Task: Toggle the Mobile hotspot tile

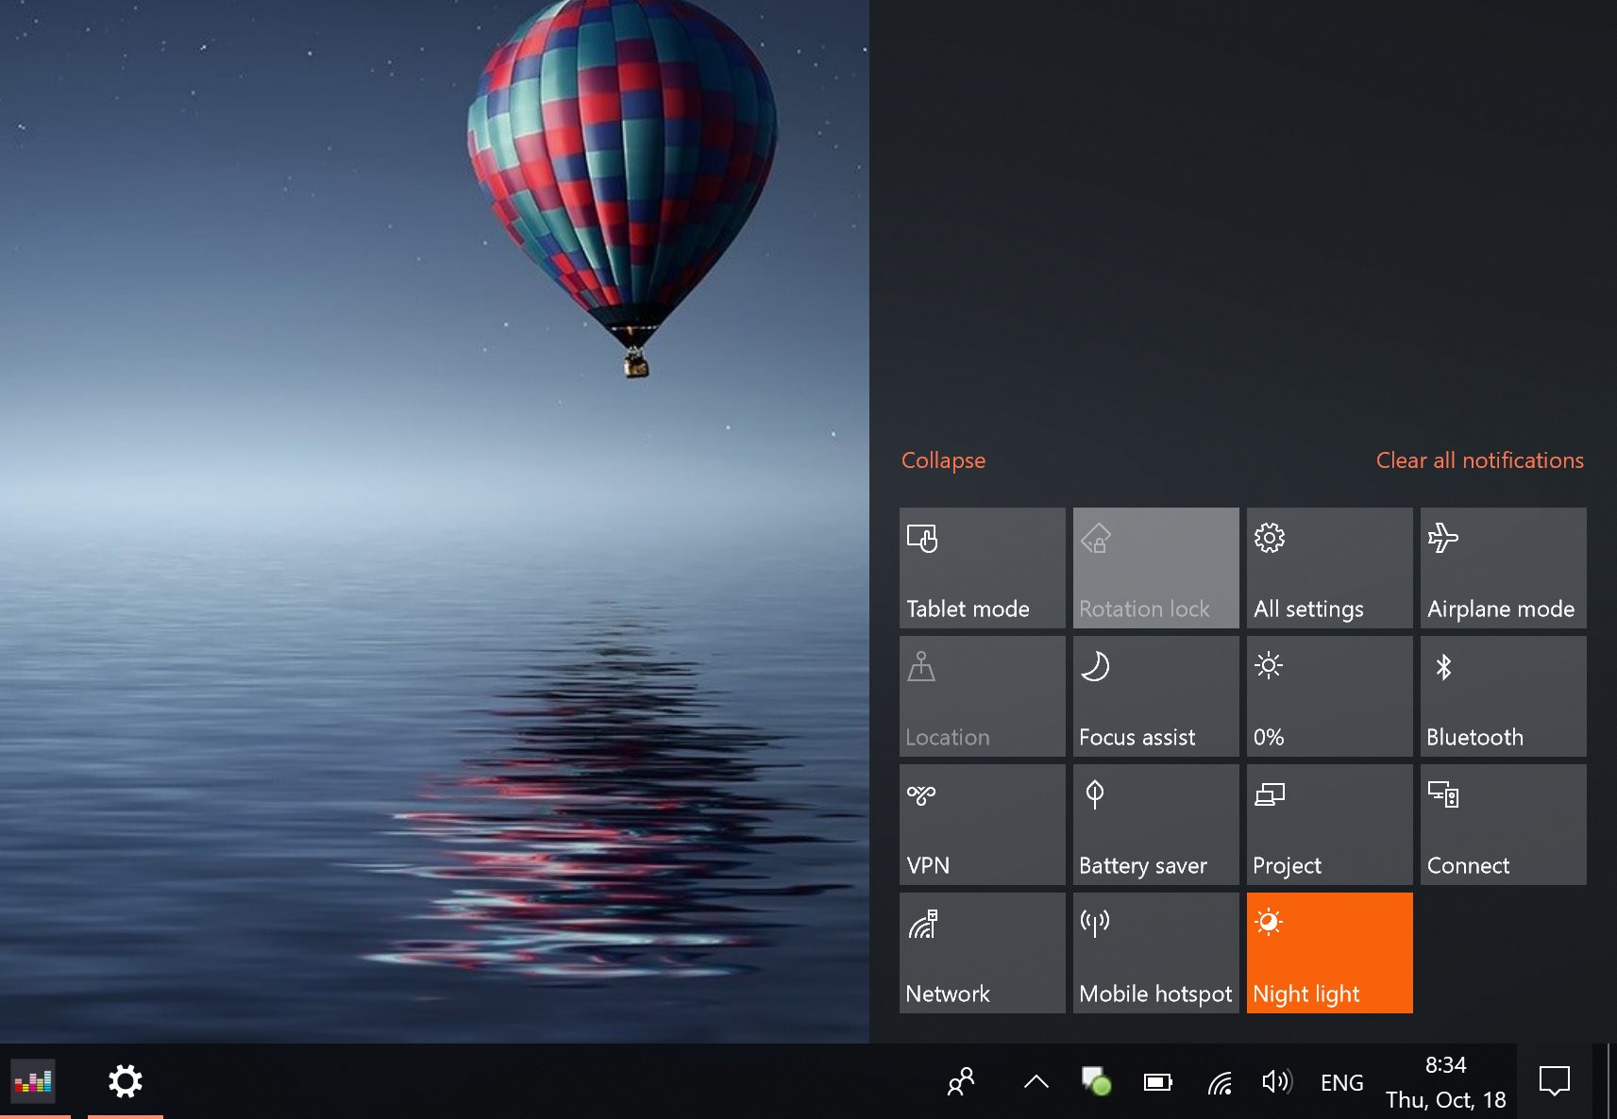Action: 1155,953
